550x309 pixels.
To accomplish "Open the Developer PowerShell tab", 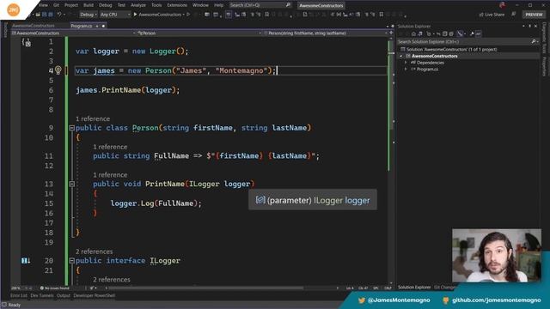I will [94, 295].
